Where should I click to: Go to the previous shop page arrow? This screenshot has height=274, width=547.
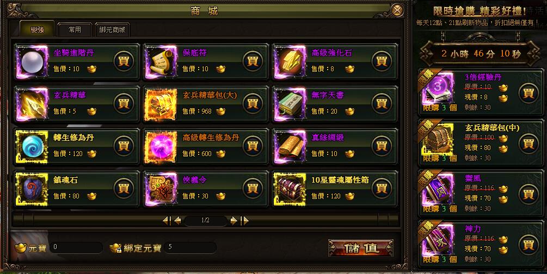tap(177, 220)
